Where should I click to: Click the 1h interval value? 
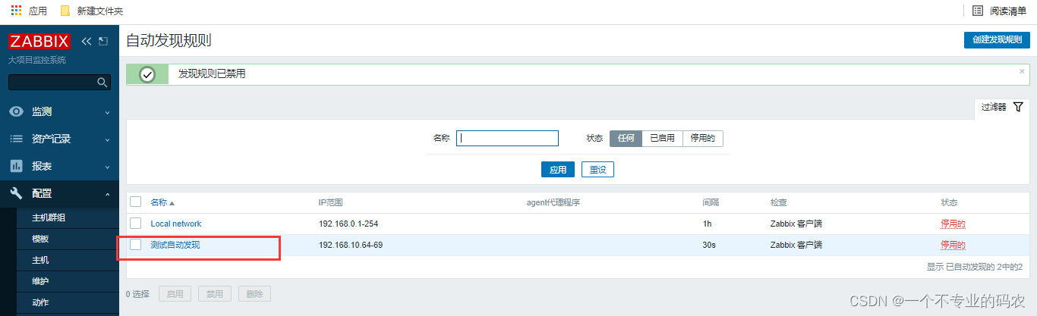(707, 224)
